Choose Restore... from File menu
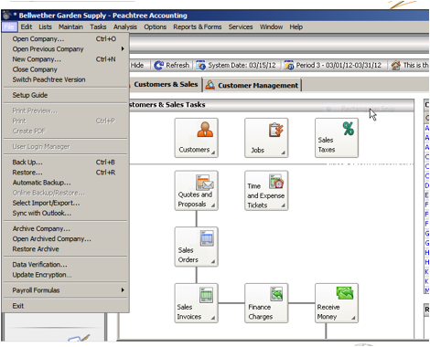Image resolution: width=430 pixels, height=347 pixels. [x=65, y=173]
